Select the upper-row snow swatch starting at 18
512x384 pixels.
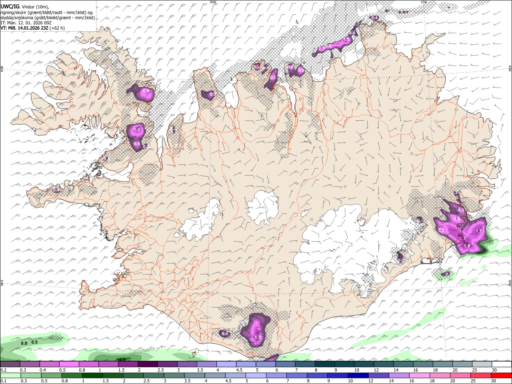coord(443,364)
